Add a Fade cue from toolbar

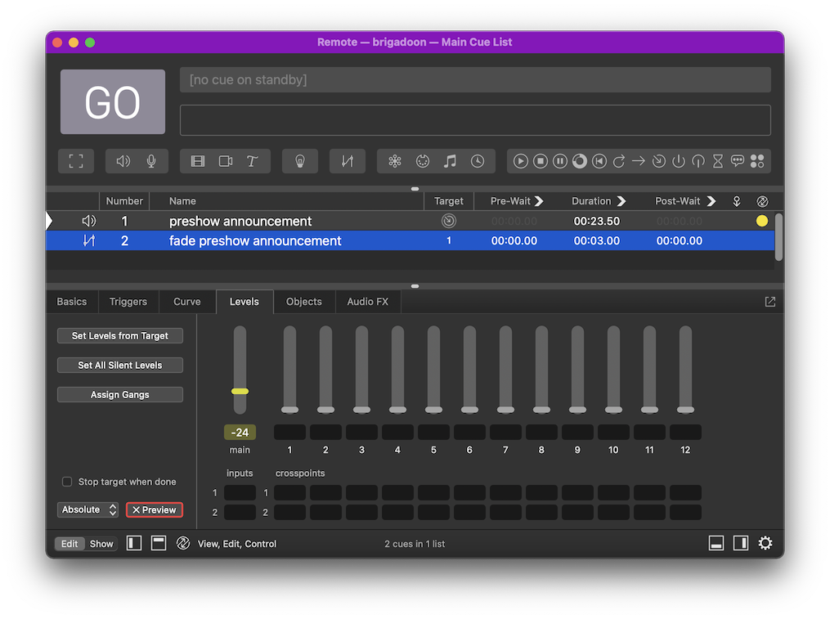[x=348, y=161]
